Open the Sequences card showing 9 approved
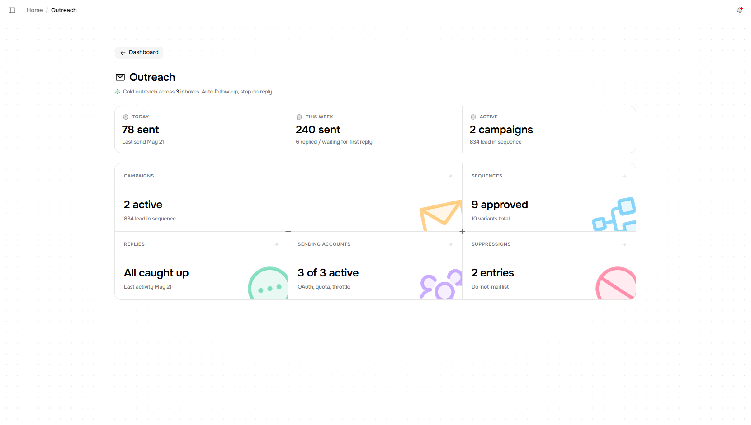Viewport: 751px width, 425px height. point(549,197)
